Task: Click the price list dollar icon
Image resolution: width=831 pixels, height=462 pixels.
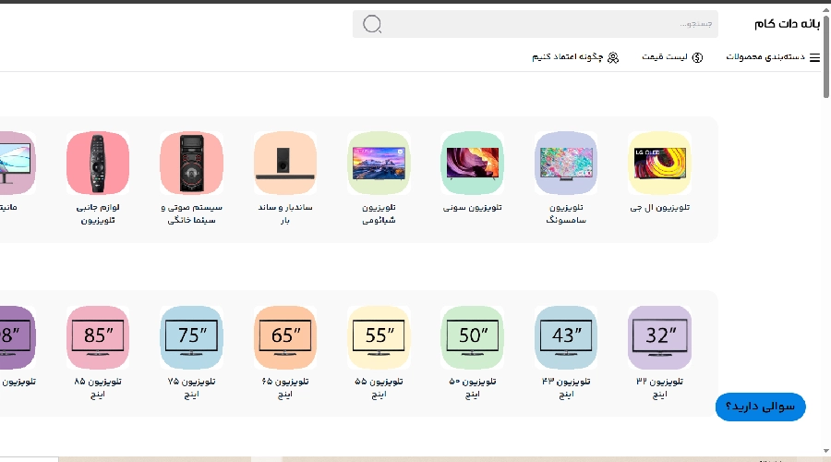Action: 697,57
